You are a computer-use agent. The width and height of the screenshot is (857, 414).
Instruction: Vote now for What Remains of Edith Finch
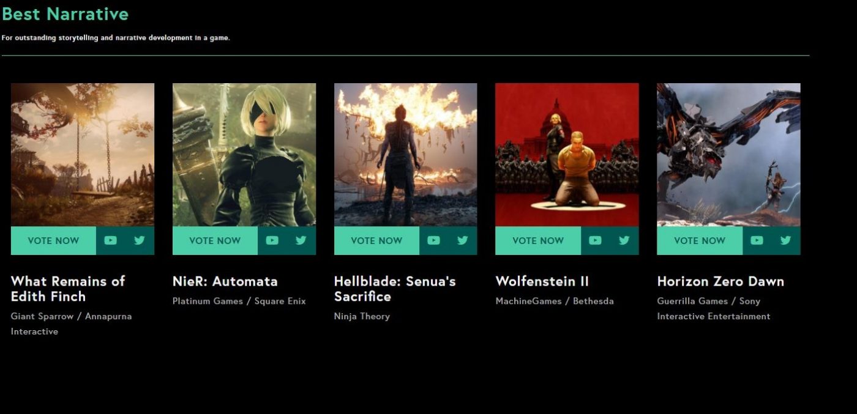(x=53, y=240)
